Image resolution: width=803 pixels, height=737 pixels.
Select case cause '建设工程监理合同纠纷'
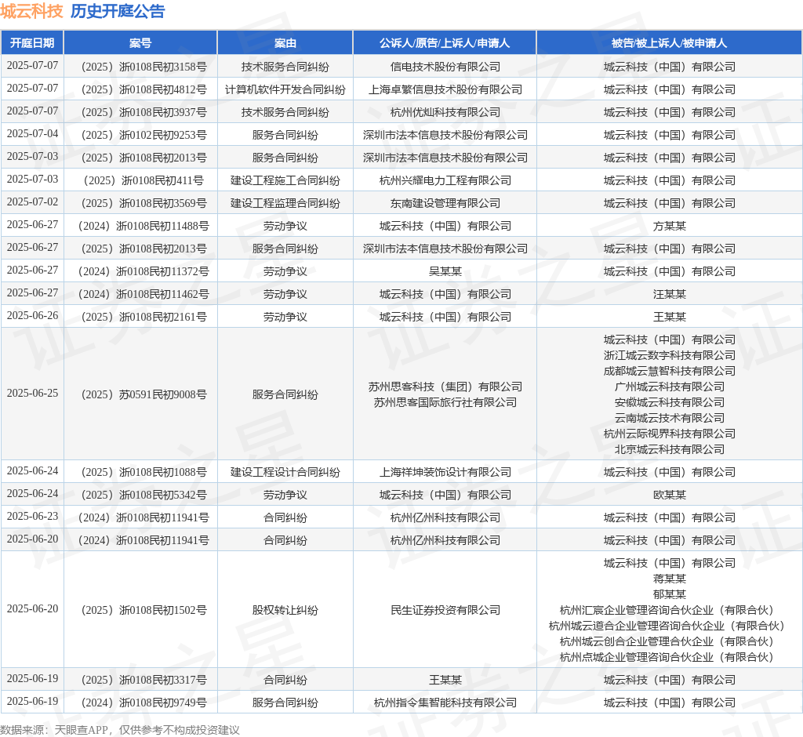[x=285, y=203]
